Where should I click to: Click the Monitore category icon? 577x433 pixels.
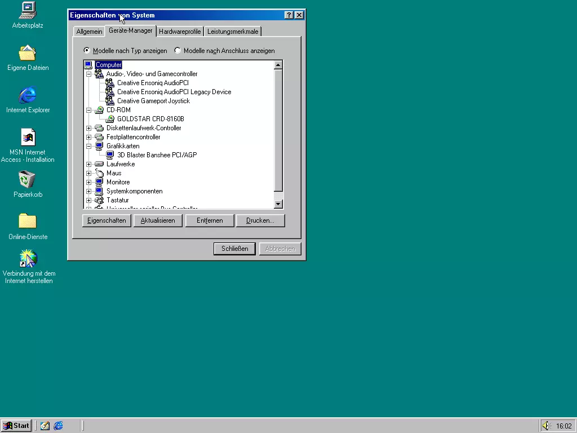coord(99,182)
